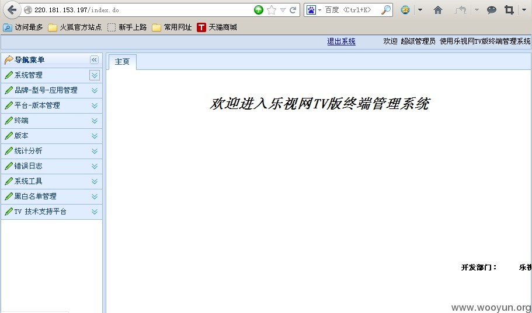Click the smiley face toolbar icon

pos(405,10)
